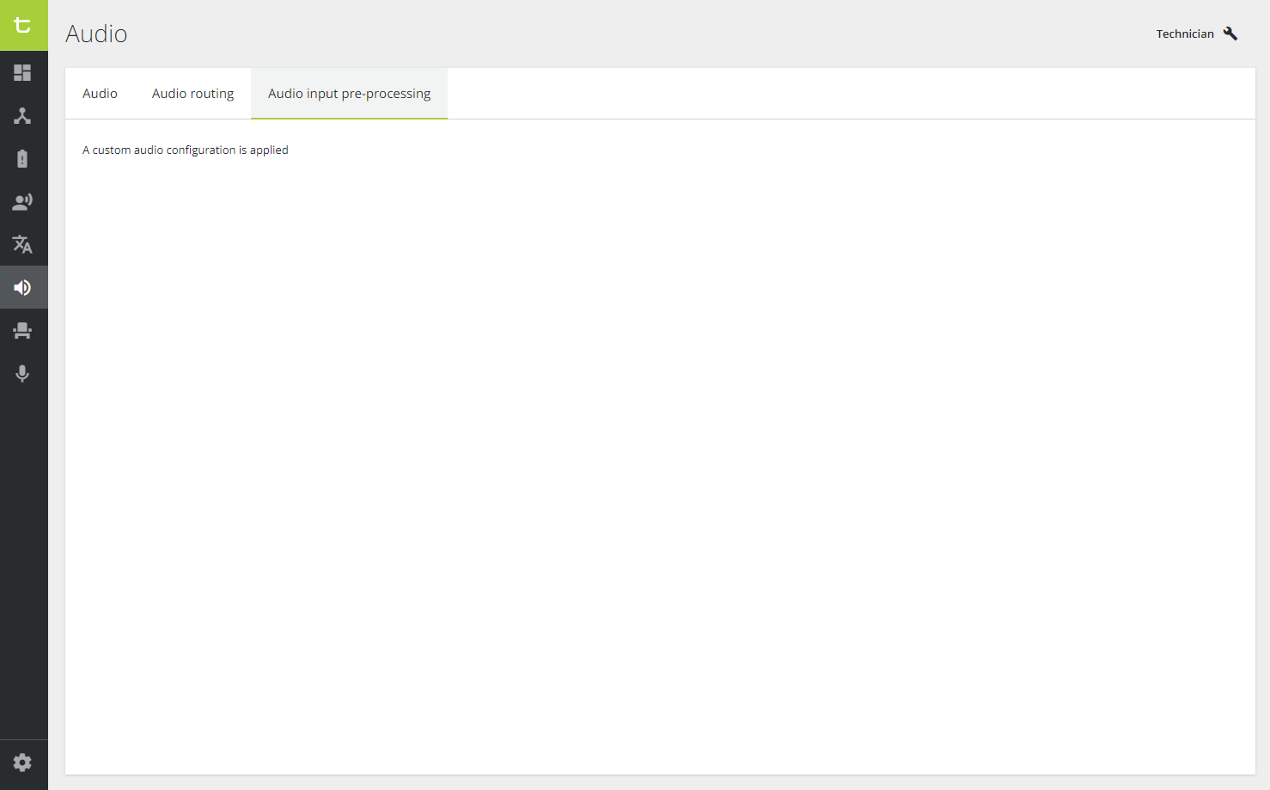
Task: Open the seat icon in sidebar
Action: [x=23, y=331]
